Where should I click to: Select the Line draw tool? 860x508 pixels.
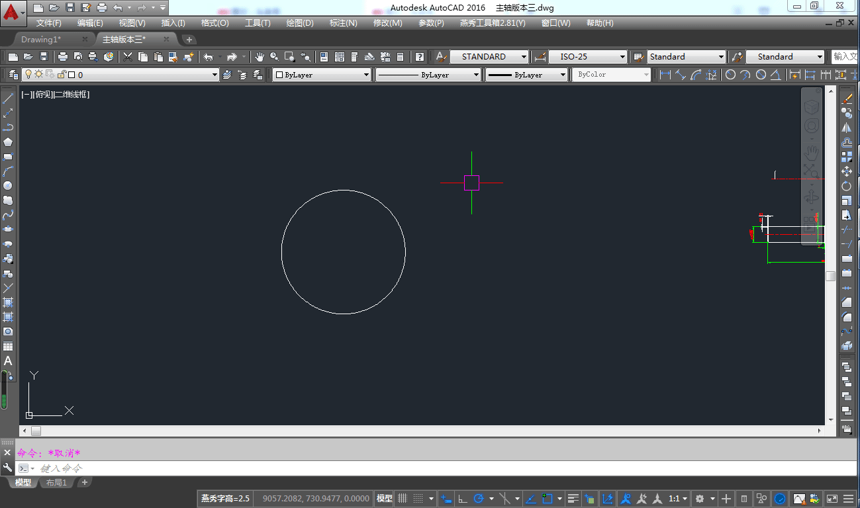(x=8, y=99)
